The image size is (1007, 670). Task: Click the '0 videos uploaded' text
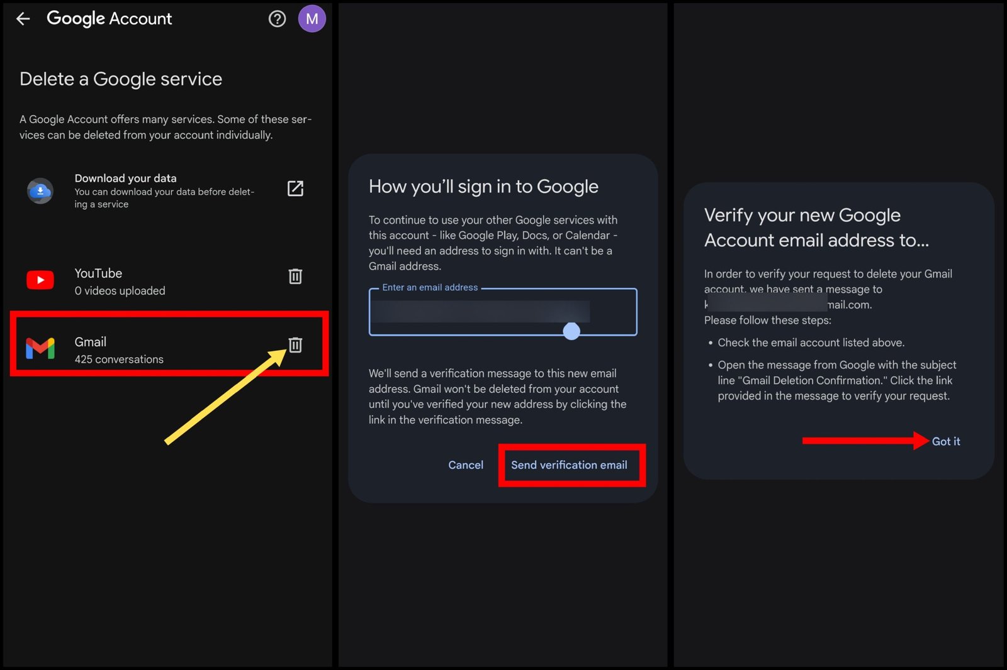click(x=120, y=291)
